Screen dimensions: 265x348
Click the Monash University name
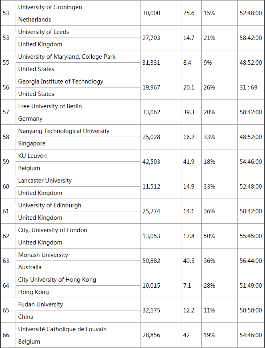point(43,255)
